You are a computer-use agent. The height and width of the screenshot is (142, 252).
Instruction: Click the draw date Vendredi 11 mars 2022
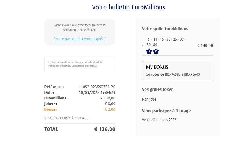(x=159, y=120)
